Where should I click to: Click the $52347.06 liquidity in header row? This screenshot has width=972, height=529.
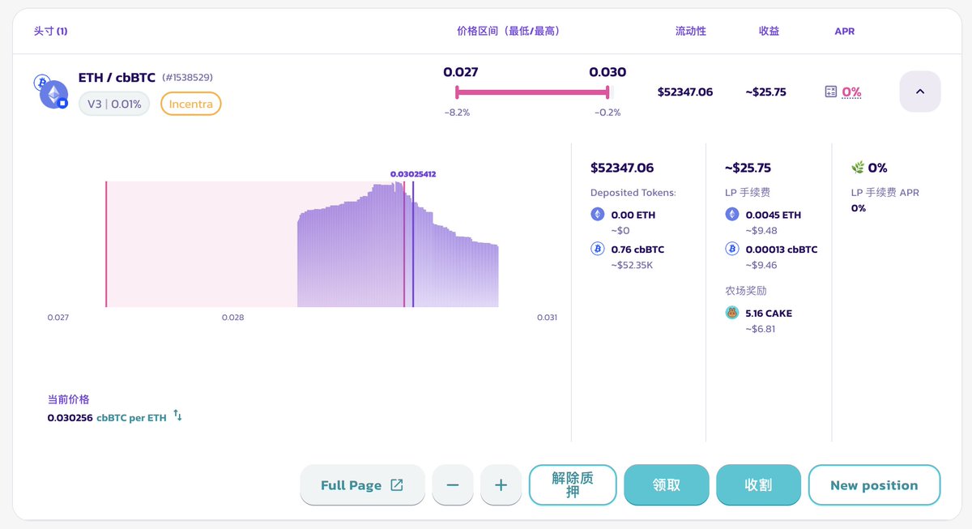click(685, 92)
